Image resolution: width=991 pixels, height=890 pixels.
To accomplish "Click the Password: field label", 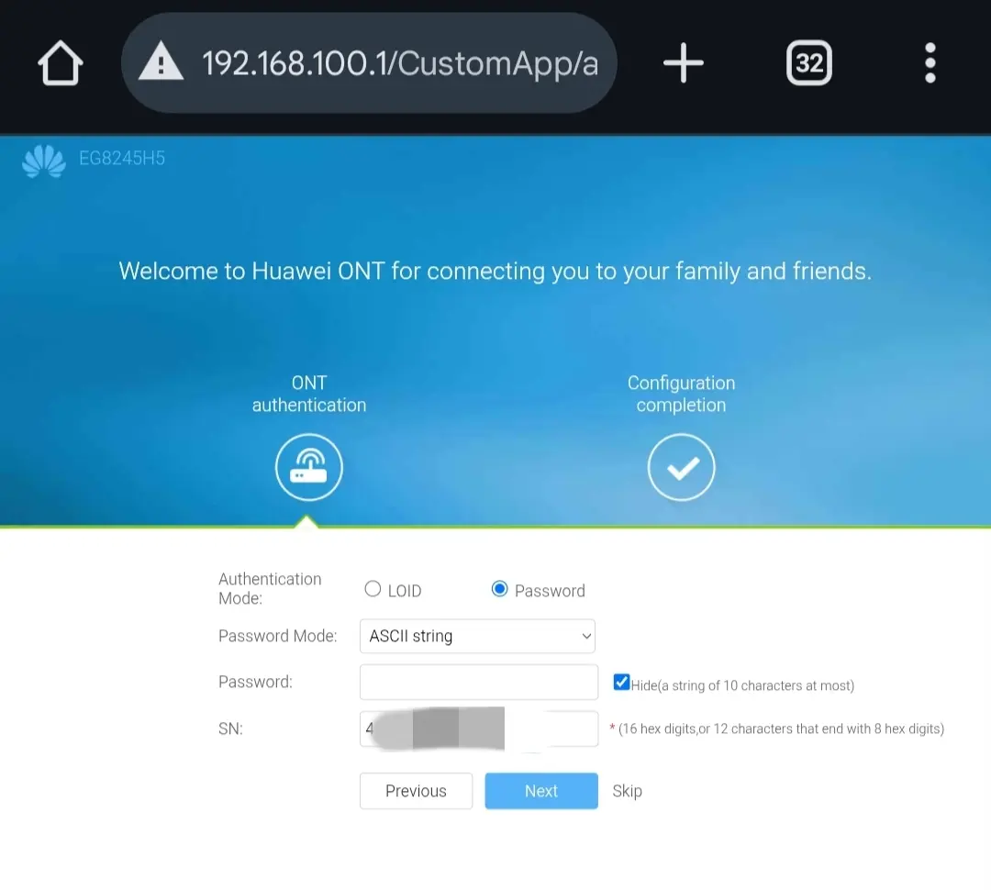I will coord(255,682).
